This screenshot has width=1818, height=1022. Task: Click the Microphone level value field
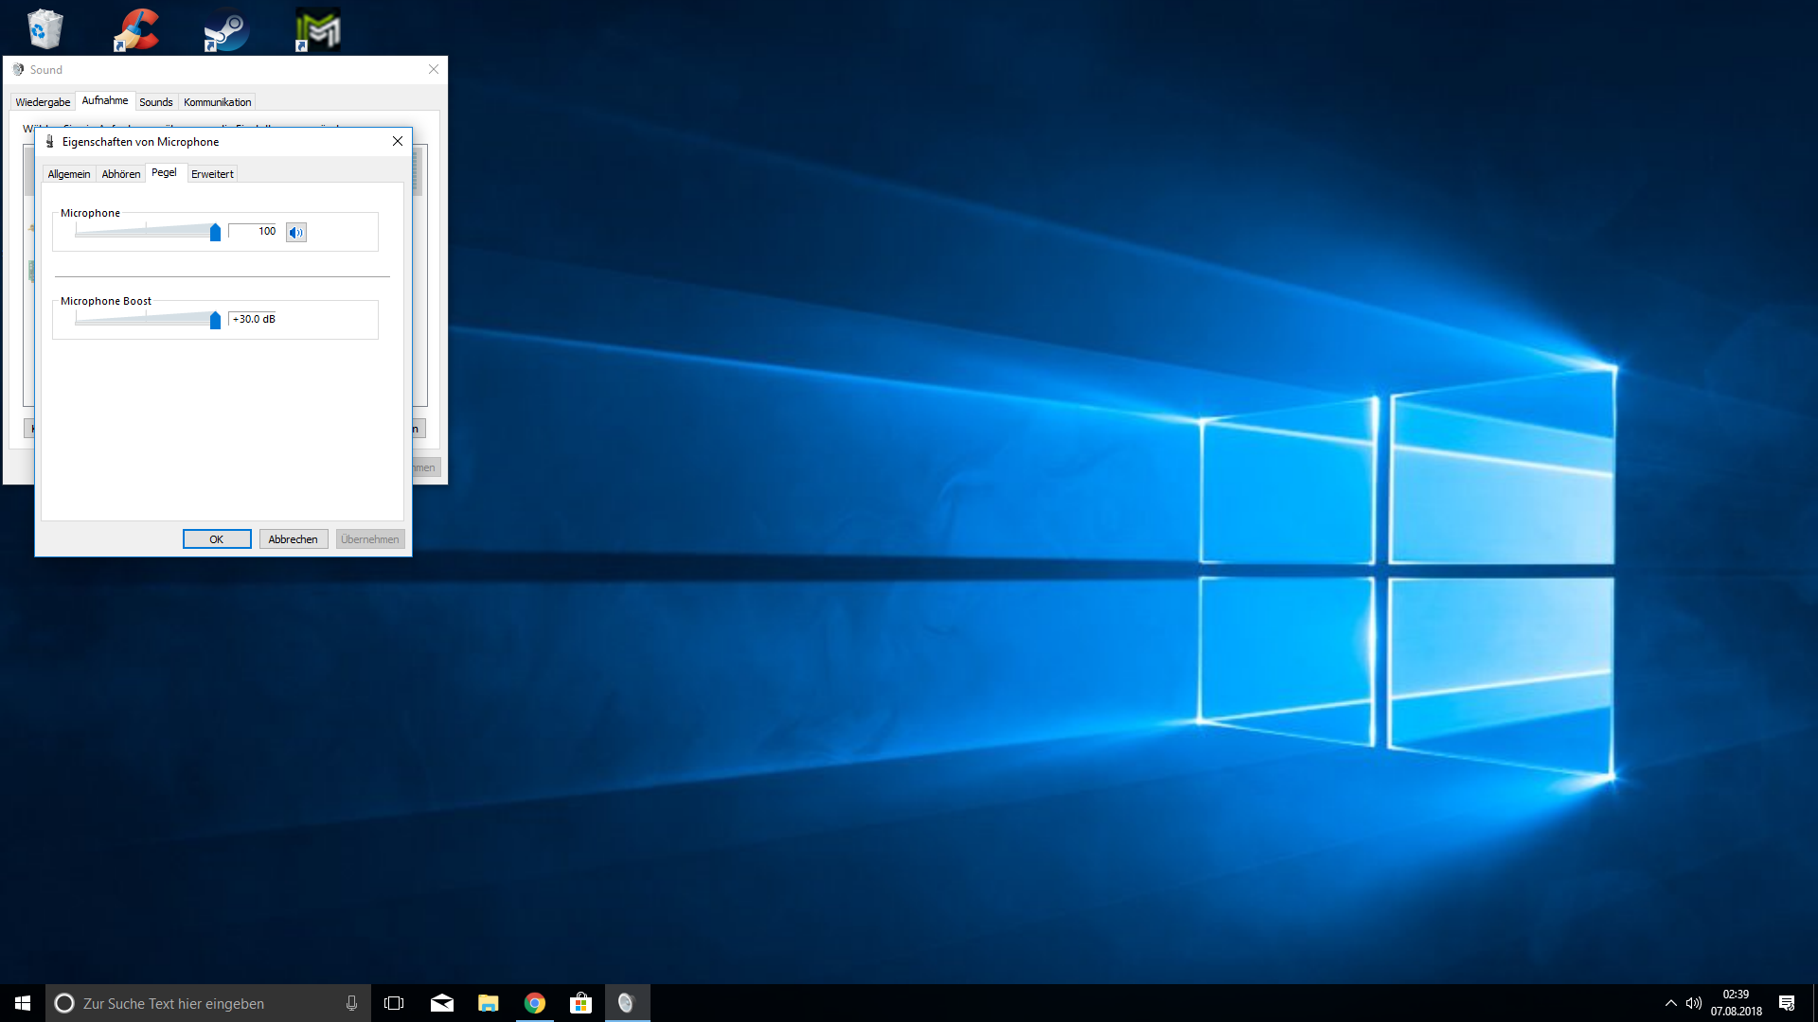point(254,231)
